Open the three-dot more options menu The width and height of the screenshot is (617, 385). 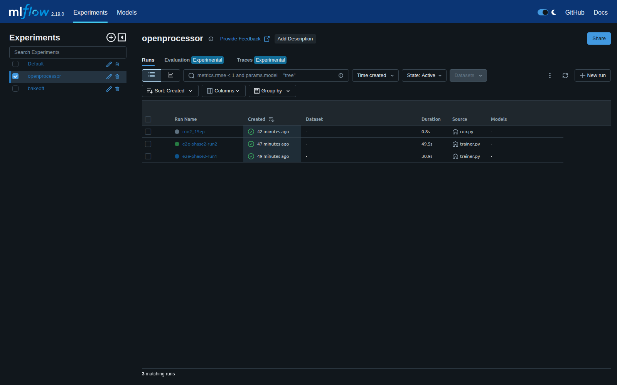(x=550, y=75)
